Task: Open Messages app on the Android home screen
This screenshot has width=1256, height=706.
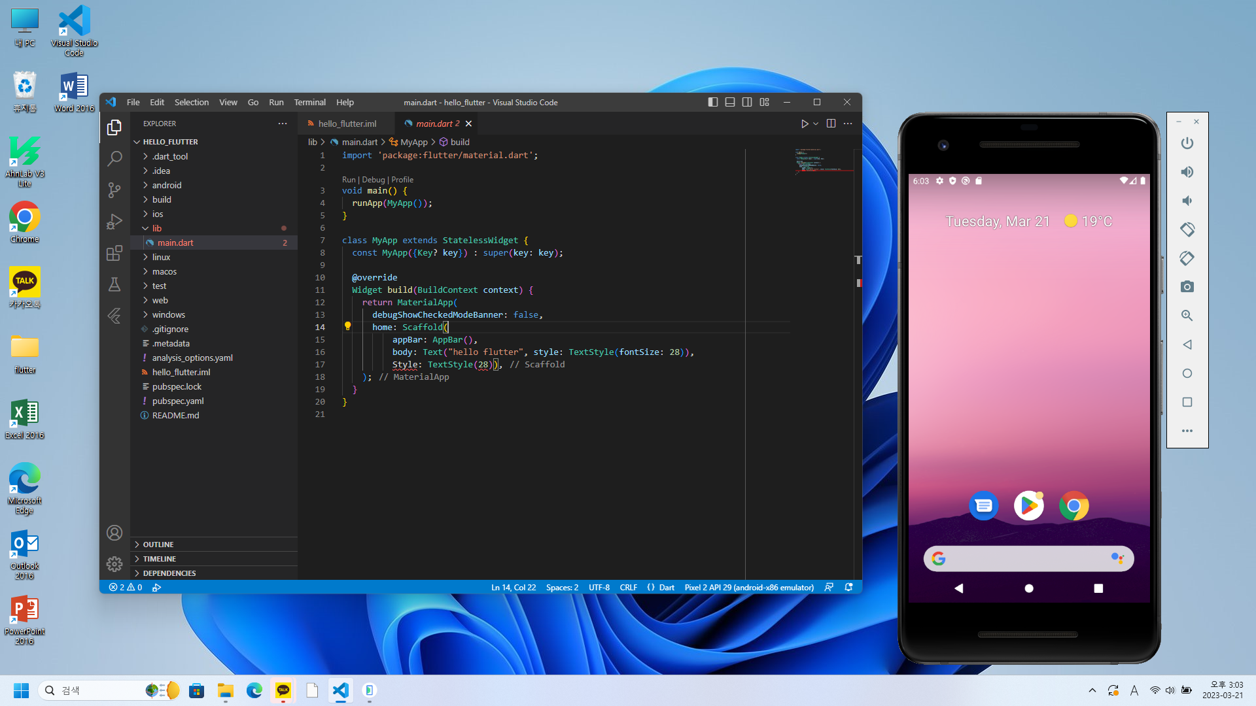Action: tap(984, 506)
